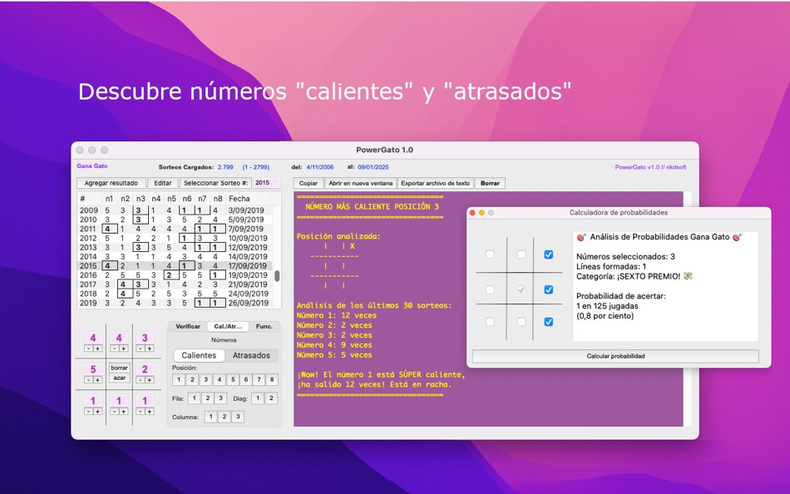Switch to the Verificar tab
Image resolution: width=790 pixels, height=494 pixels.
pos(188,326)
